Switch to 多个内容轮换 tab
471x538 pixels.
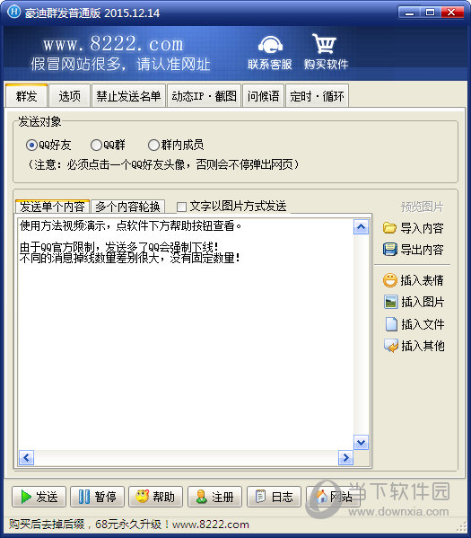[128, 207]
